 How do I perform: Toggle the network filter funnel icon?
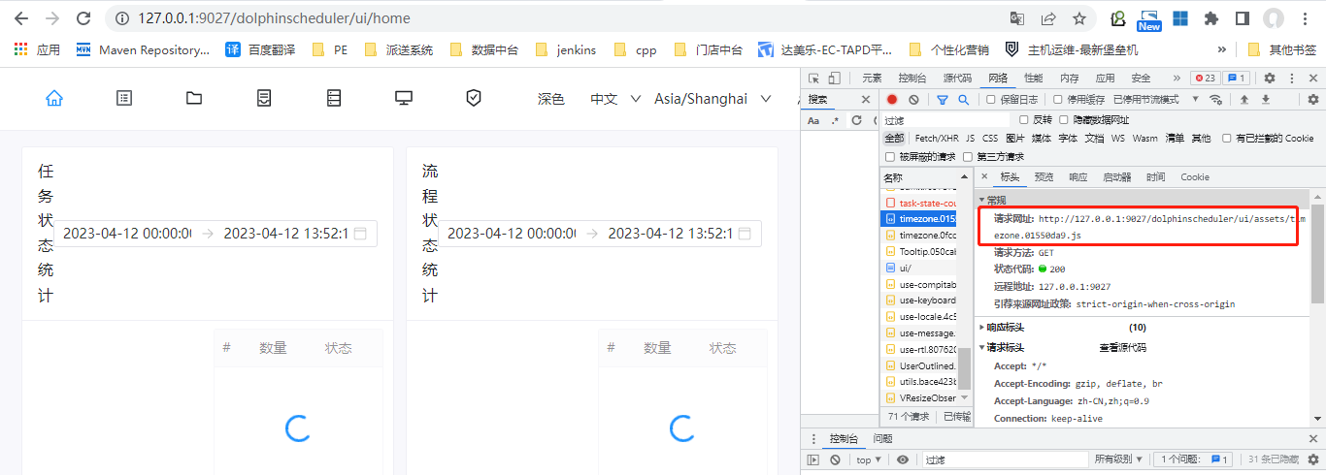942,99
